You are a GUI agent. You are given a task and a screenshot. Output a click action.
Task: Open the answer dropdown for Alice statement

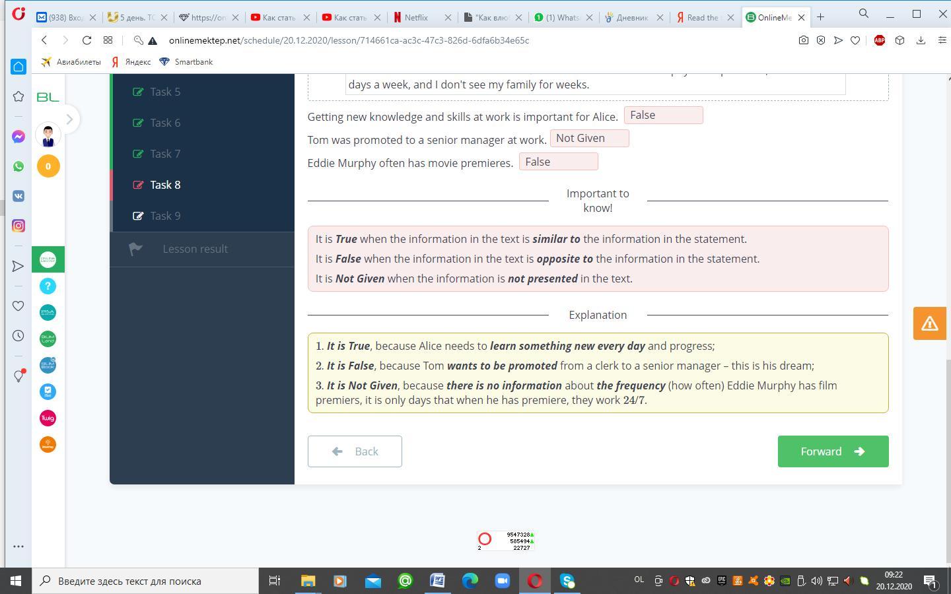click(x=663, y=115)
